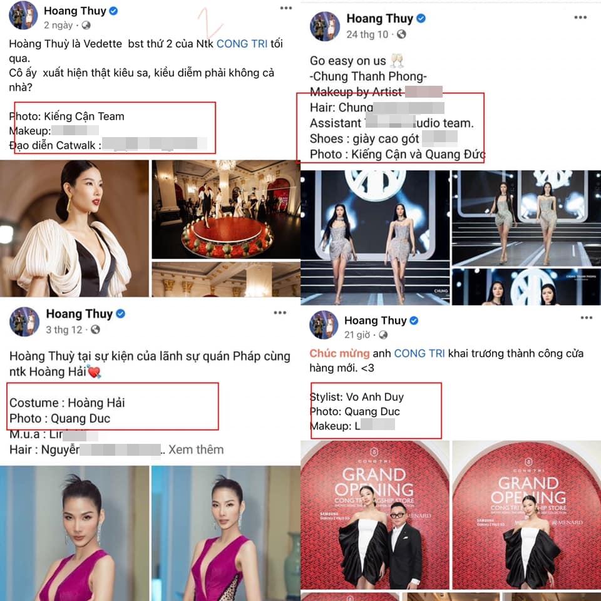Open photo of circular red runway stage
The image size is (601, 601).
pyautogui.click(x=226, y=209)
